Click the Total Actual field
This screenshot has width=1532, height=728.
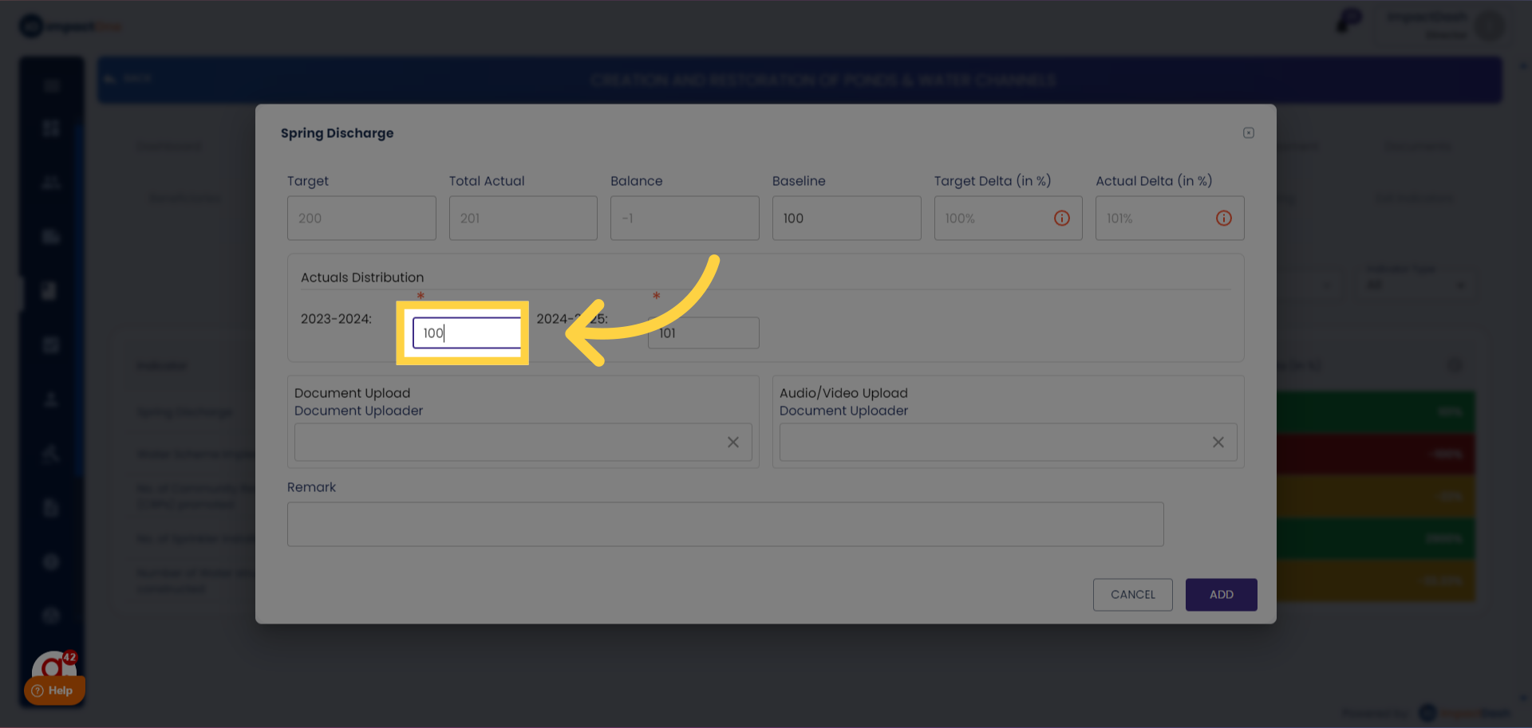click(523, 218)
